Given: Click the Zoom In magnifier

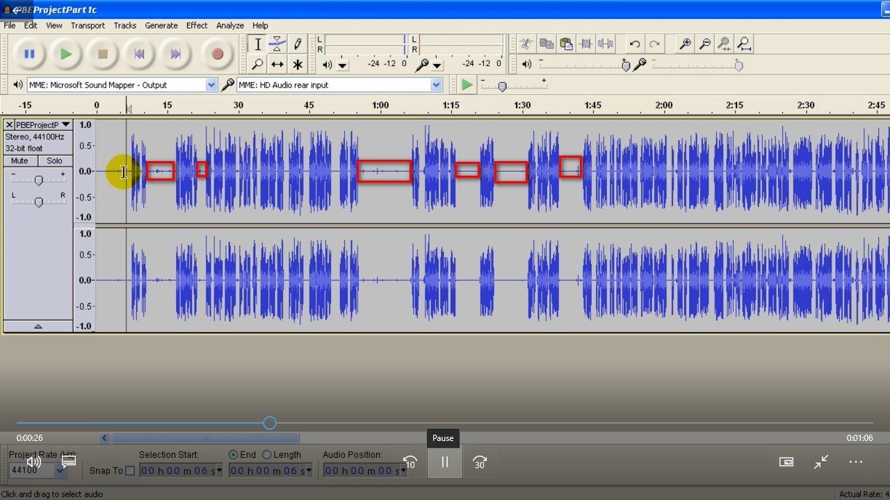Looking at the screenshot, I should click(685, 44).
